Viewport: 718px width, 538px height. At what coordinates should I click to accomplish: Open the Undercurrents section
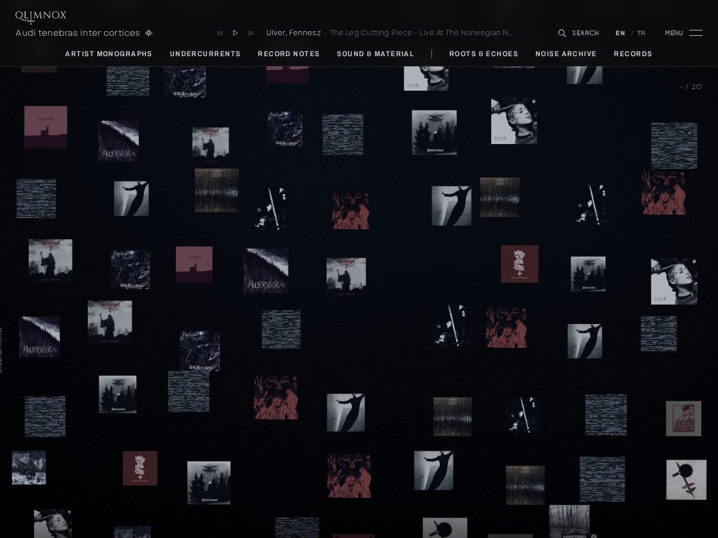pos(205,54)
